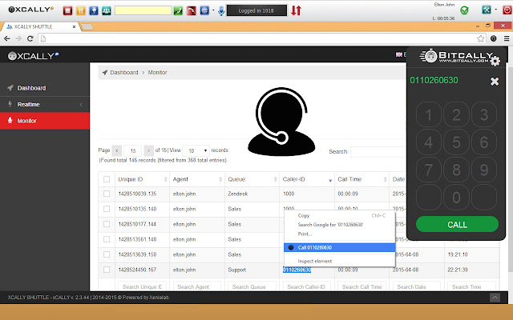This screenshot has width=513, height=320.
Task: Click the teal conference group icon
Action: (x=107, y=10)
